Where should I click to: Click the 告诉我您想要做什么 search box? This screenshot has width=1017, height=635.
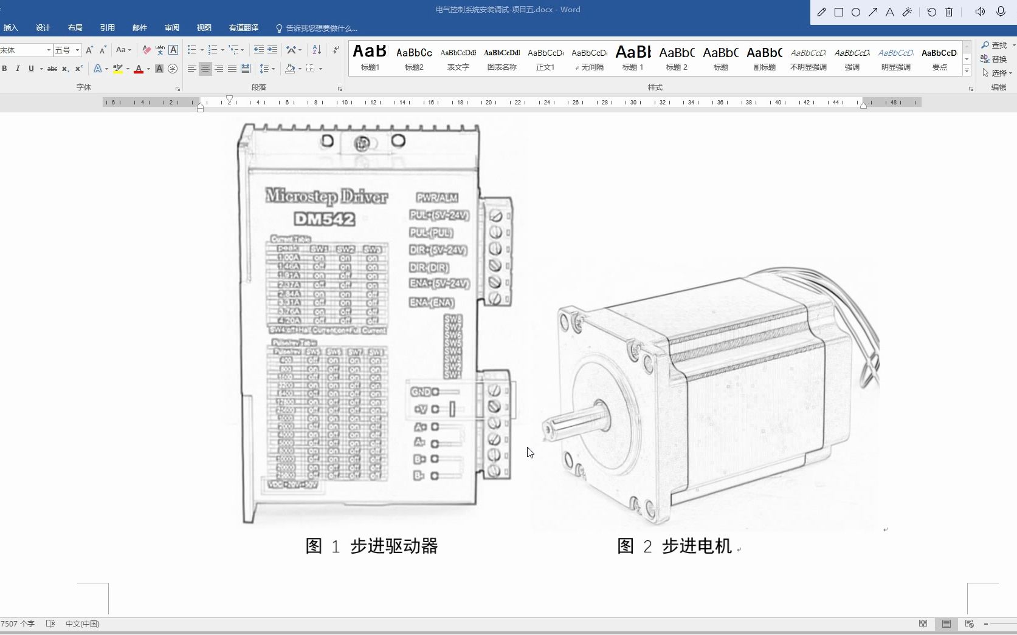point(316,28)
